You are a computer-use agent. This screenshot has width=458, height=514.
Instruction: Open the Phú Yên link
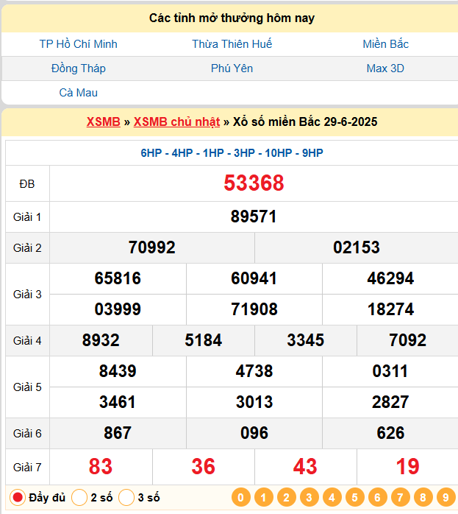232,68
